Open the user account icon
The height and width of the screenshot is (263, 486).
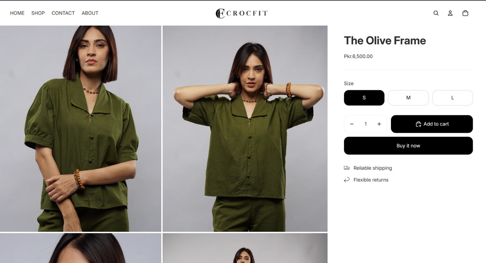[x=450, y=13]
